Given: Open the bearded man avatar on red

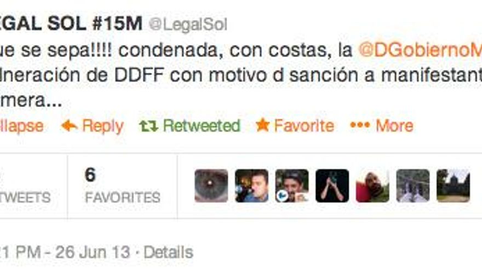Looking at the screenshot, I should click(372, 186).
